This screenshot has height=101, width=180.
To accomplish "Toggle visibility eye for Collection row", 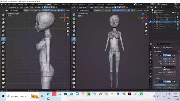I will 175,12.
